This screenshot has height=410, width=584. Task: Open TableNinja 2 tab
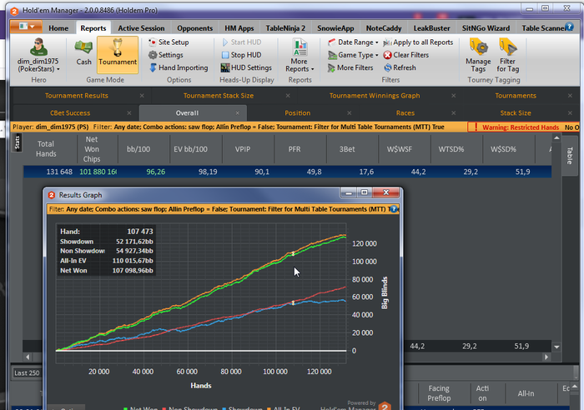coord(285,27)
